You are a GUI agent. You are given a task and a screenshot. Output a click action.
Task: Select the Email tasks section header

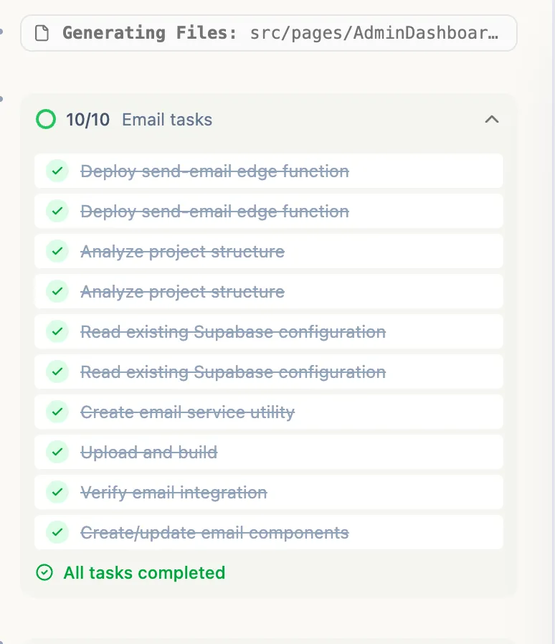coord(166,119)
